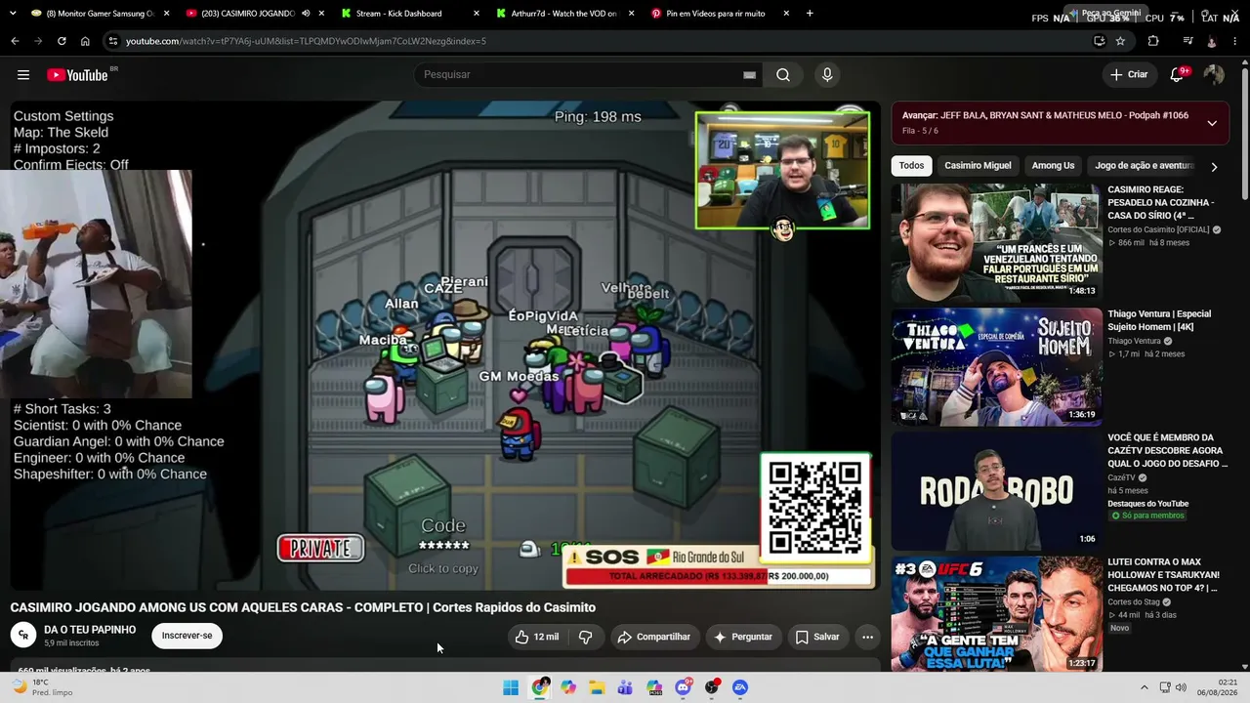
Task: Start voice search with the microphone
Action: [x=827, y=75]
